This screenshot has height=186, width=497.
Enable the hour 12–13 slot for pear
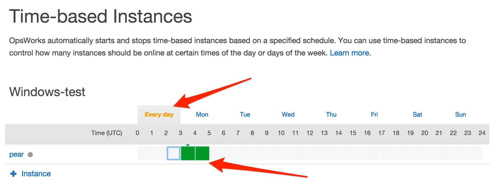[x=317, y=153]
